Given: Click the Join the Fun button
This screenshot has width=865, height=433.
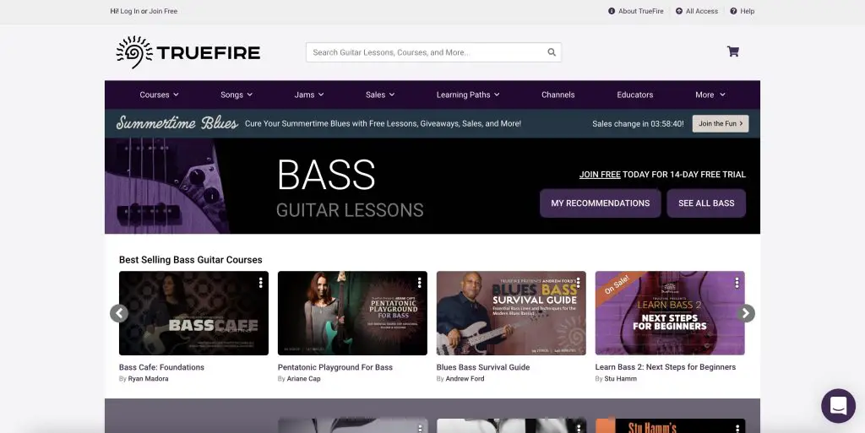Looking at the screenshot, I should pyautogui.click(x=721, y=123).
